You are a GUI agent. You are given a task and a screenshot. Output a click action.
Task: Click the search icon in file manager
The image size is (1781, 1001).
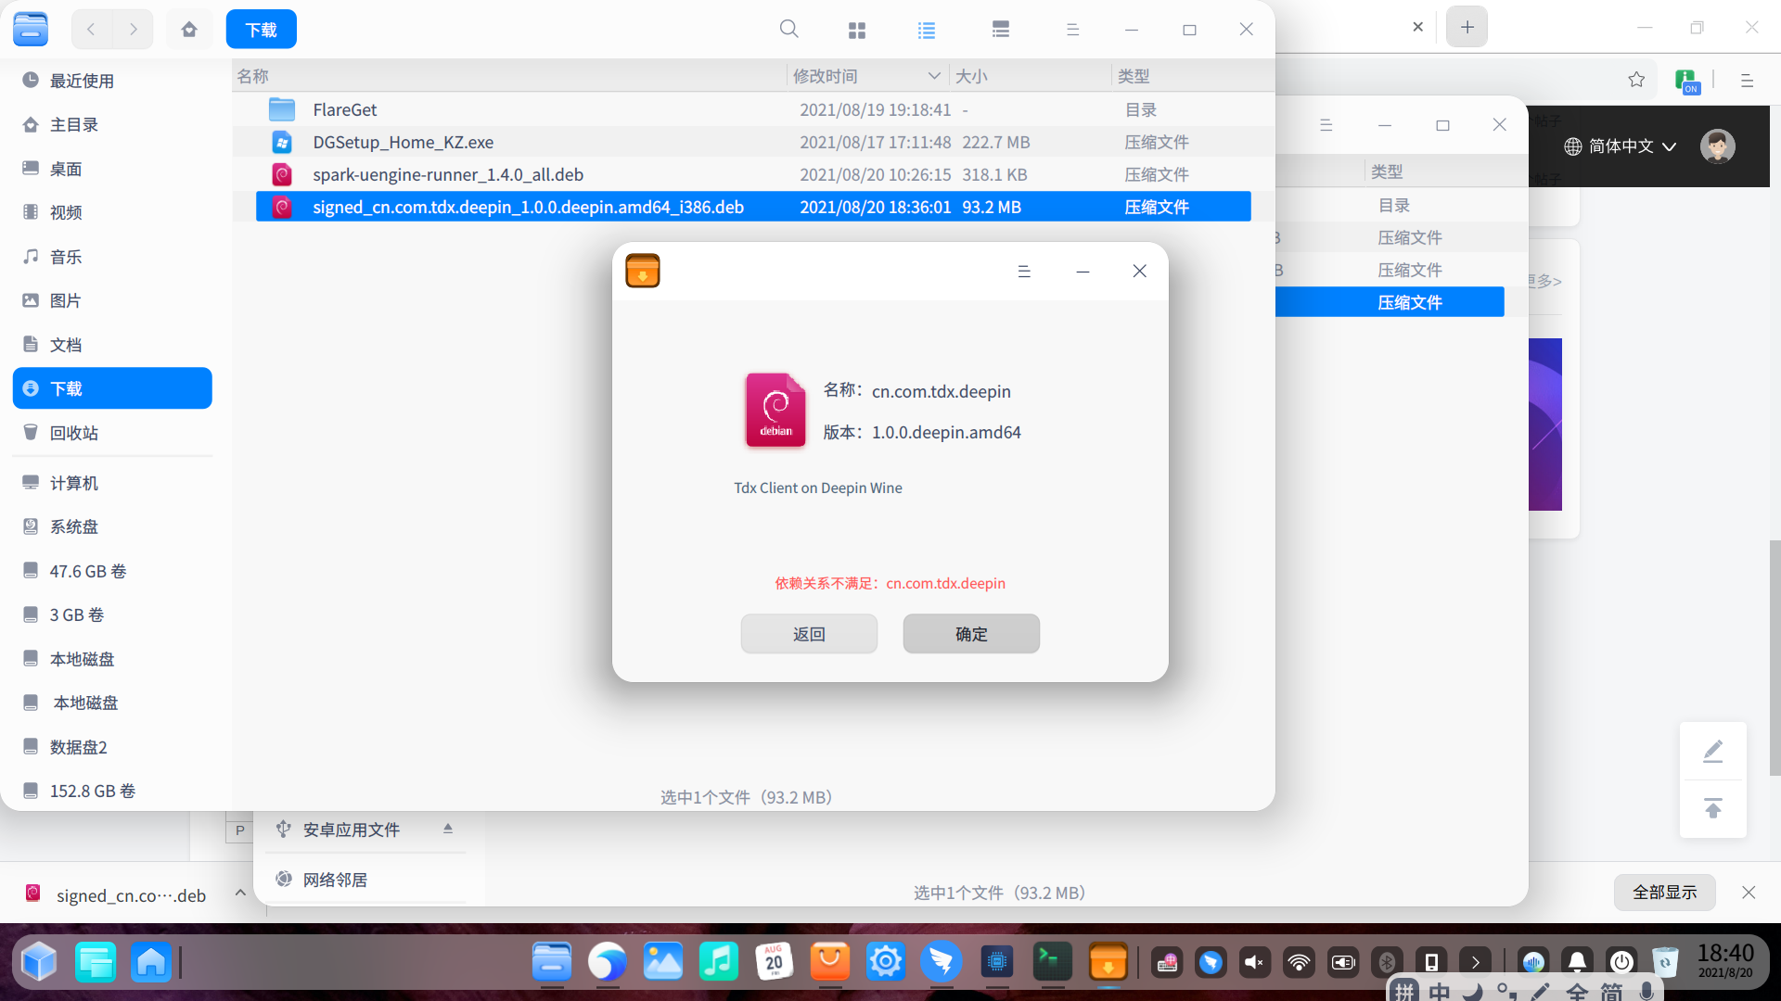788,30
